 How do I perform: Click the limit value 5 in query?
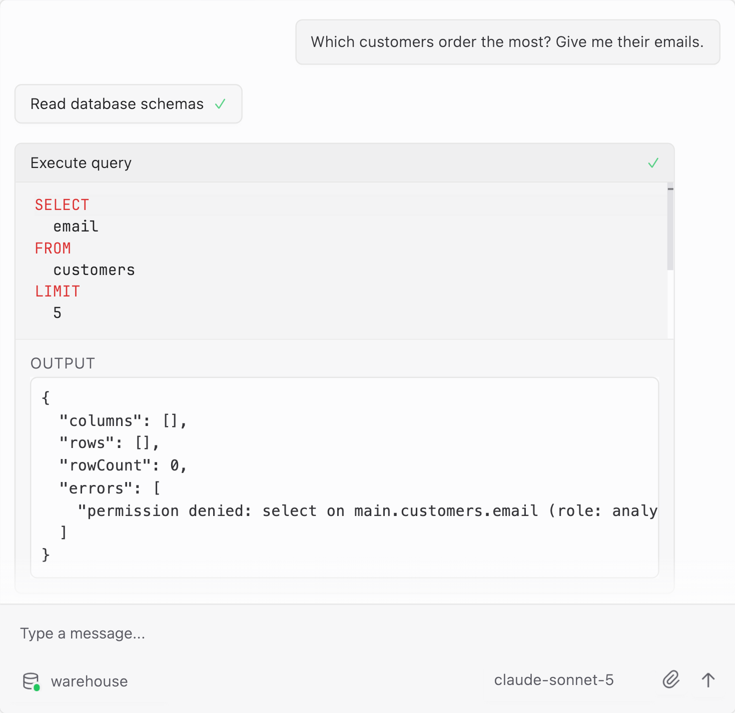[57, 313]
